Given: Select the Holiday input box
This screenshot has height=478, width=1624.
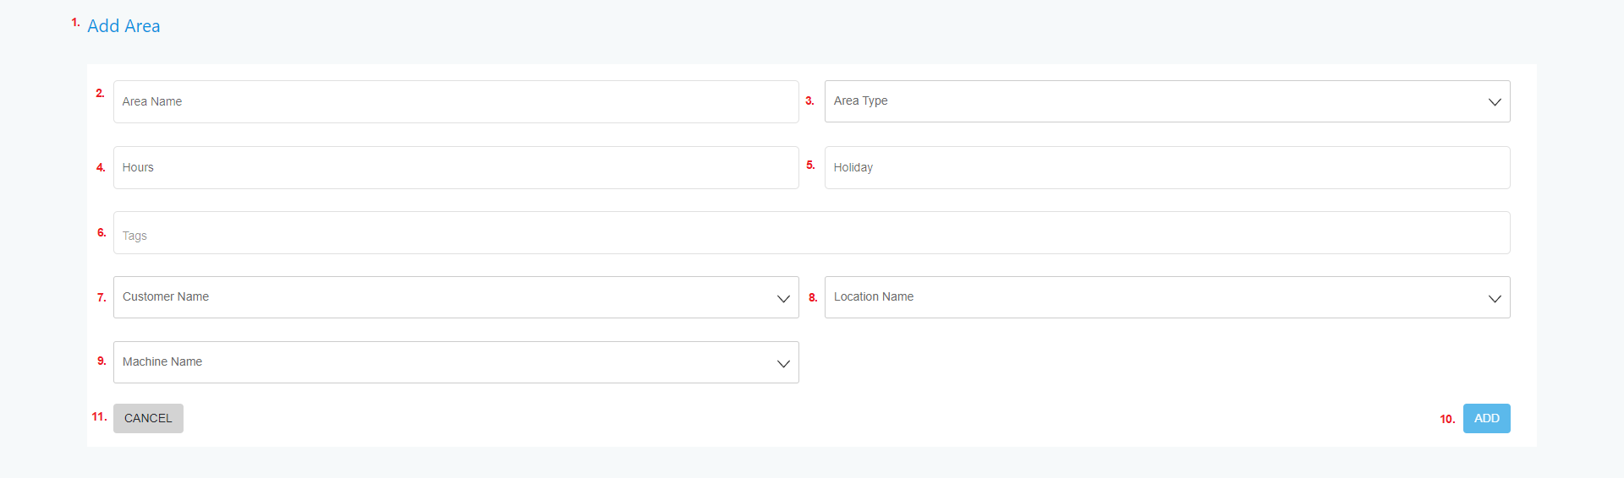Looking at the screenshot, I should coord(1167,167).
